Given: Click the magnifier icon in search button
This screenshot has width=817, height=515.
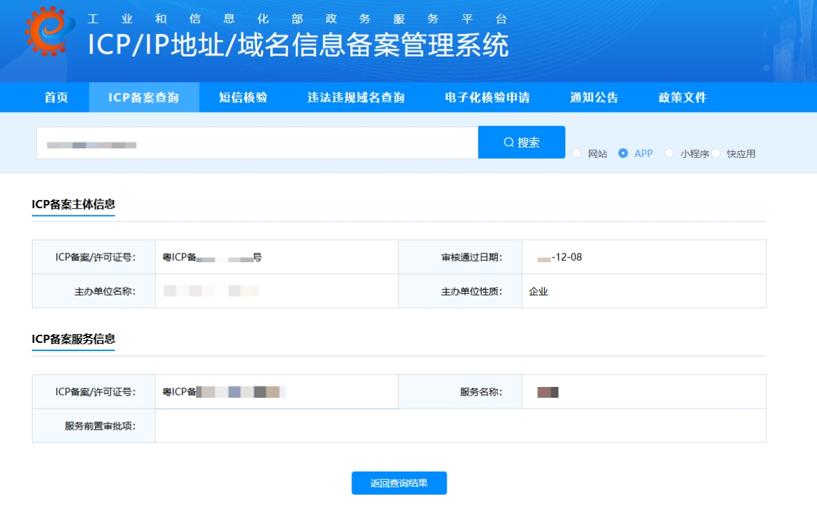Looking at the screenshot, I should [x=508, y=142].
